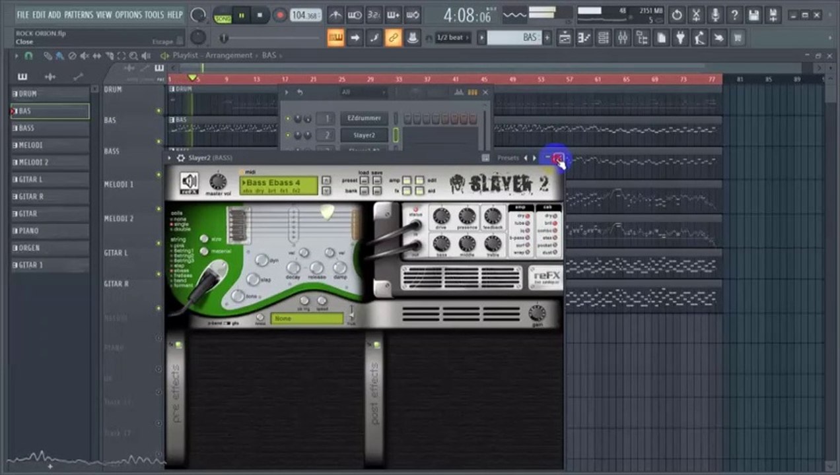Click the pause playback button
Screen dimensions: 840x475
(242, 15)
